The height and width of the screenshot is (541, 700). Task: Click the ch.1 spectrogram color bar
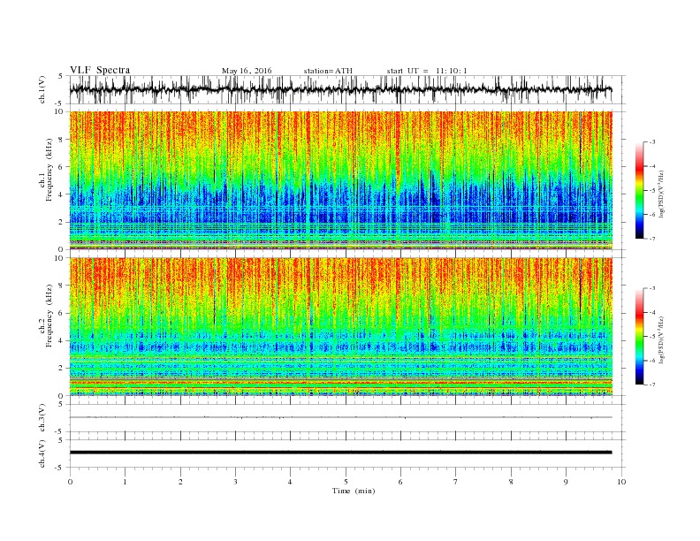click(x=639, y=191)
